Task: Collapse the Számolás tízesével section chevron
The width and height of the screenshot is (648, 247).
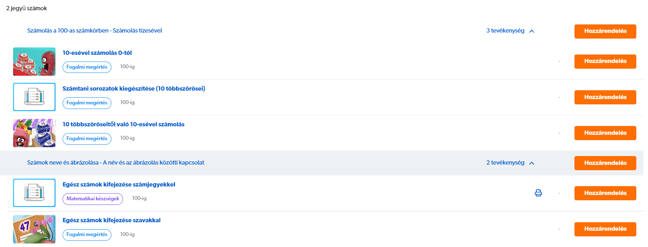Action: [x=532, y=31]
